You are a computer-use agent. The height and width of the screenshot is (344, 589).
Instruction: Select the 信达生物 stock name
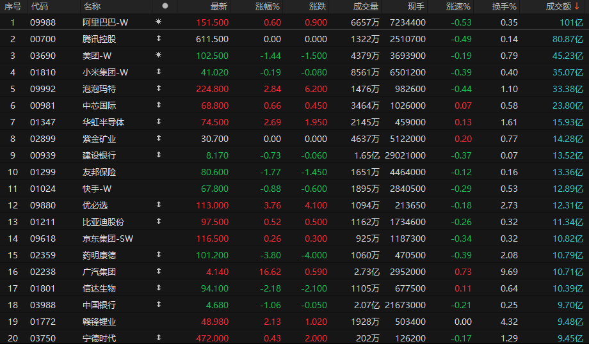pyautogui.click(x=99, y=288)
